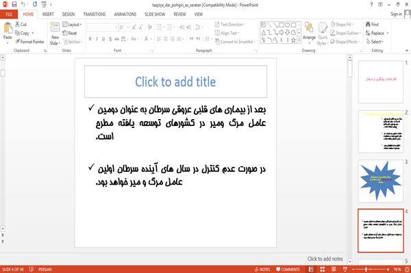
Task: Click PERSIAN language indicator
Action: tap(45, 269)
